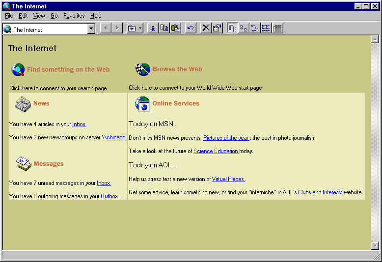Click the scrollbar up arrow
Image resolution: width=382 pixels, height=262 pixels.
[375, 39]
